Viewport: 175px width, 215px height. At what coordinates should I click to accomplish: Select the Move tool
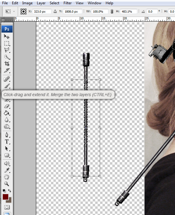(6, 37)
